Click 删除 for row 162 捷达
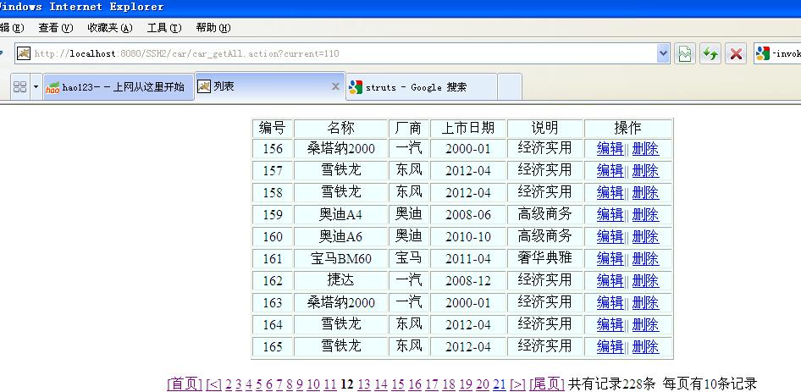Image resolution: width=801 pixels, height=392 pixels. pos(646,280)
